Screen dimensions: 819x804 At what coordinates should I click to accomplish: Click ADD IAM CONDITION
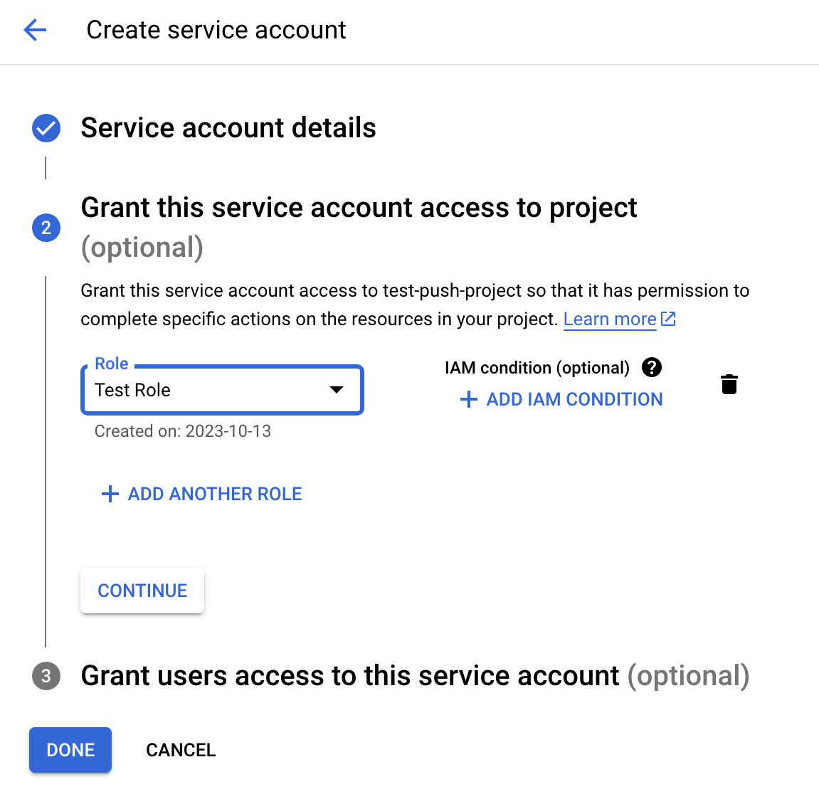574,399
